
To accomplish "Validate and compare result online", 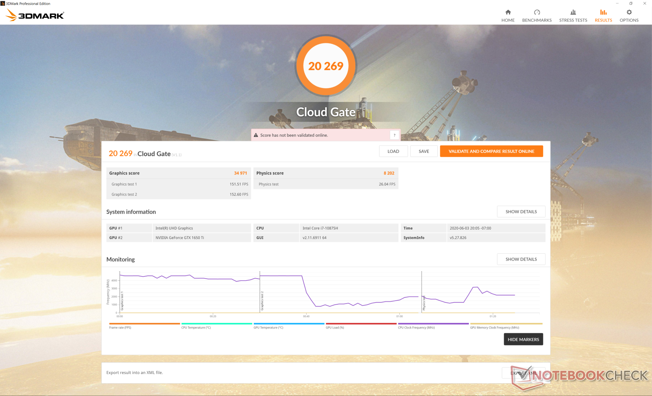I will [x=491, y=151].
